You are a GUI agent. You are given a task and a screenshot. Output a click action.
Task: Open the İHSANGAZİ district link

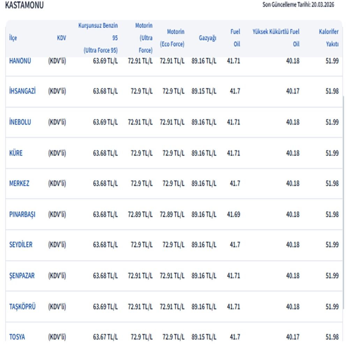pos(22,91)
